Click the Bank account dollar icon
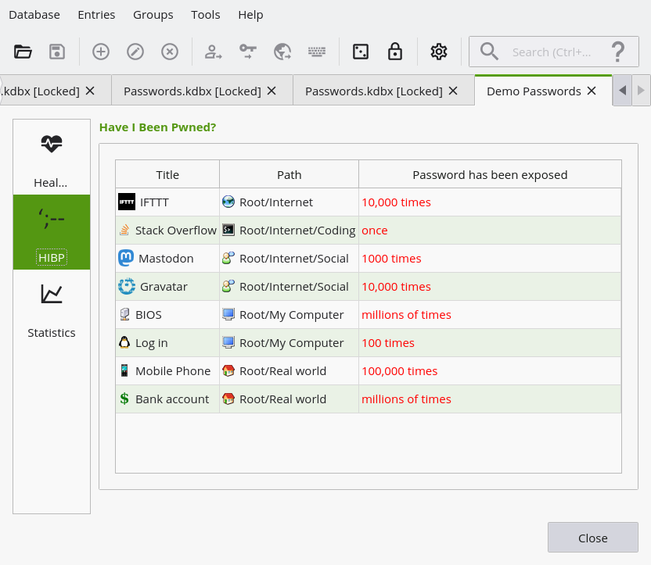 124,399
